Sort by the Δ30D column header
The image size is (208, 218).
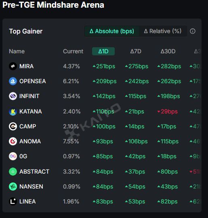pos(168,51)
